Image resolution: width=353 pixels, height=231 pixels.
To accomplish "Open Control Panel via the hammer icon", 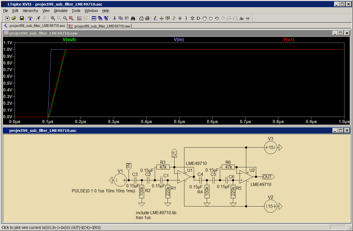I will 30,18.
